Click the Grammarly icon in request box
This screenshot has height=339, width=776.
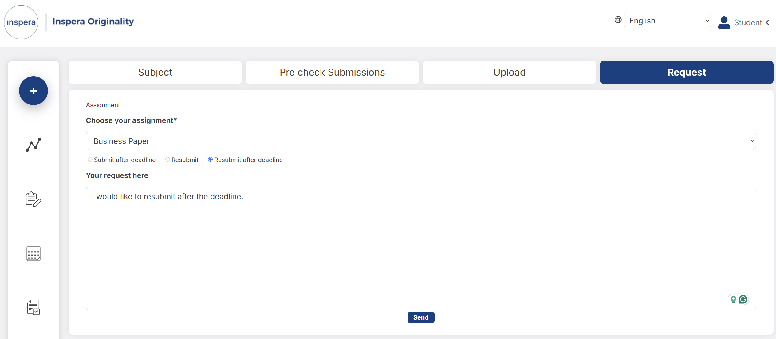743,299
